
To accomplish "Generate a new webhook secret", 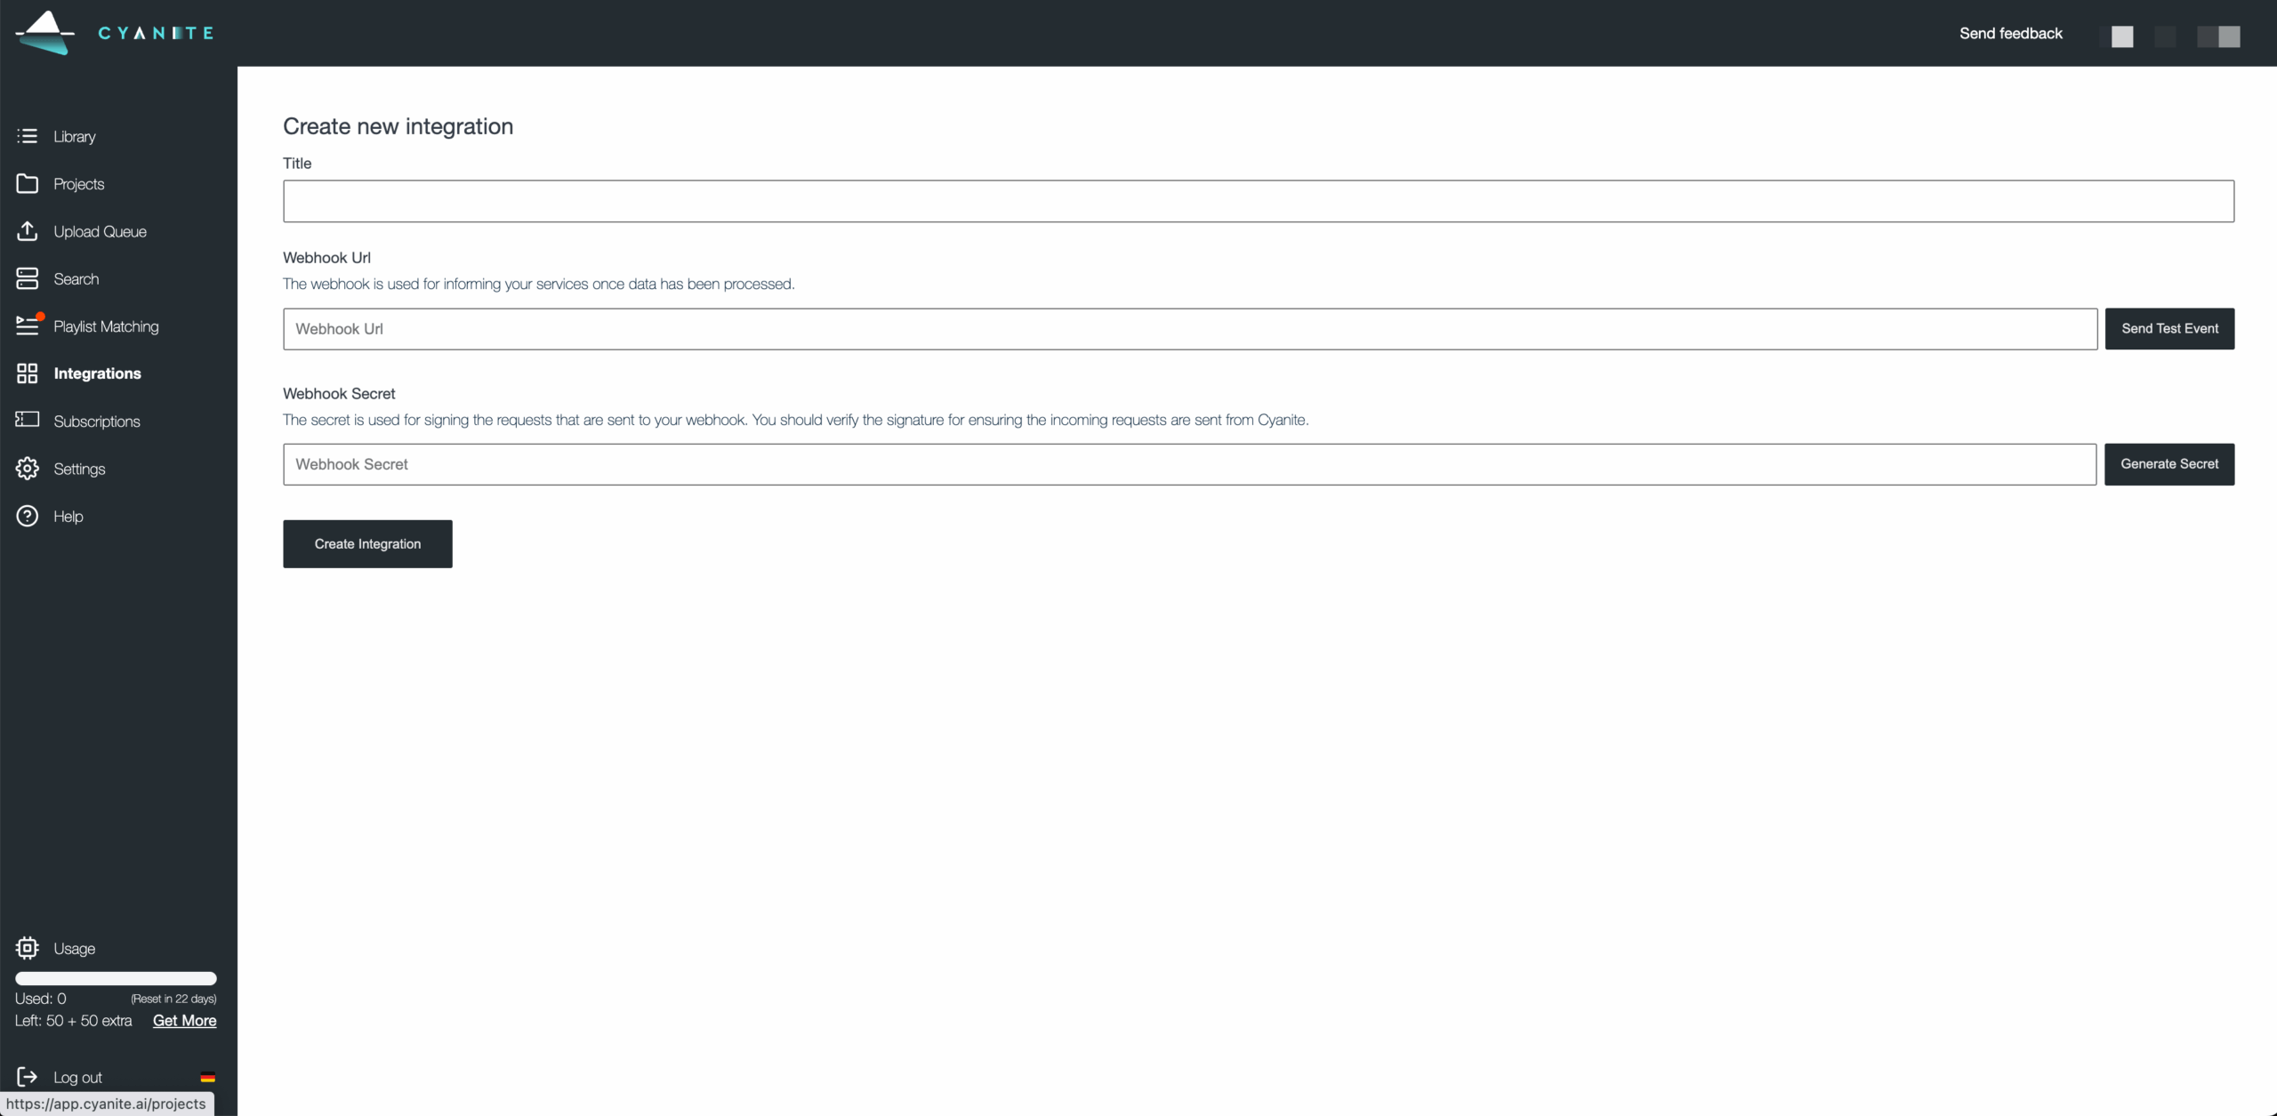I will (2169, 463).
